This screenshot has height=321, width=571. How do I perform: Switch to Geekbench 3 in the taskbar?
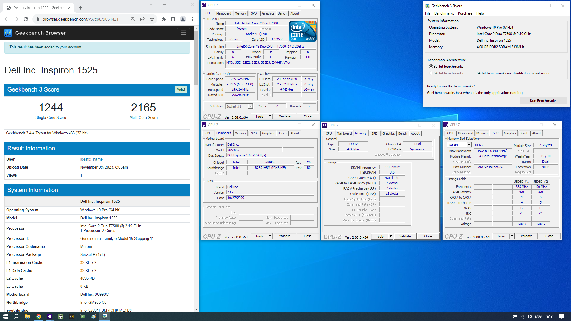click(105, 317)
